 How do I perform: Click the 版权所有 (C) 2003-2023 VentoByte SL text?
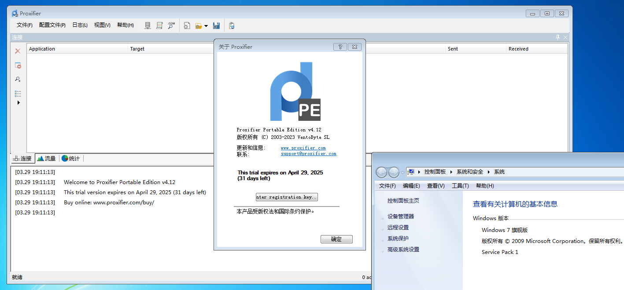point(283,137)
